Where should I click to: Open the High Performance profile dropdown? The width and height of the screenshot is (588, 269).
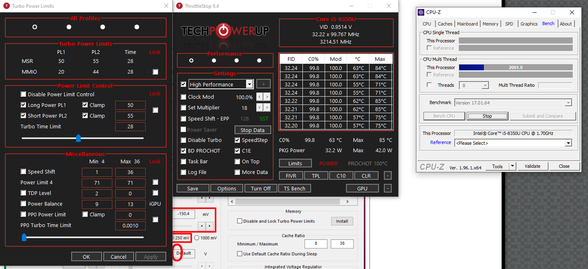tap(249, 84)
